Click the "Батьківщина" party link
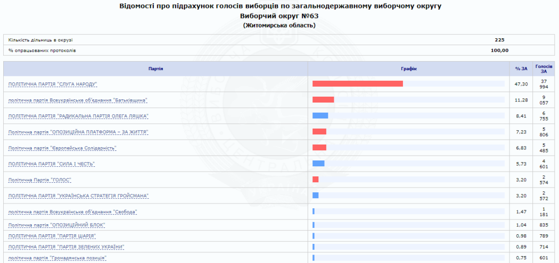 point(78,100)
